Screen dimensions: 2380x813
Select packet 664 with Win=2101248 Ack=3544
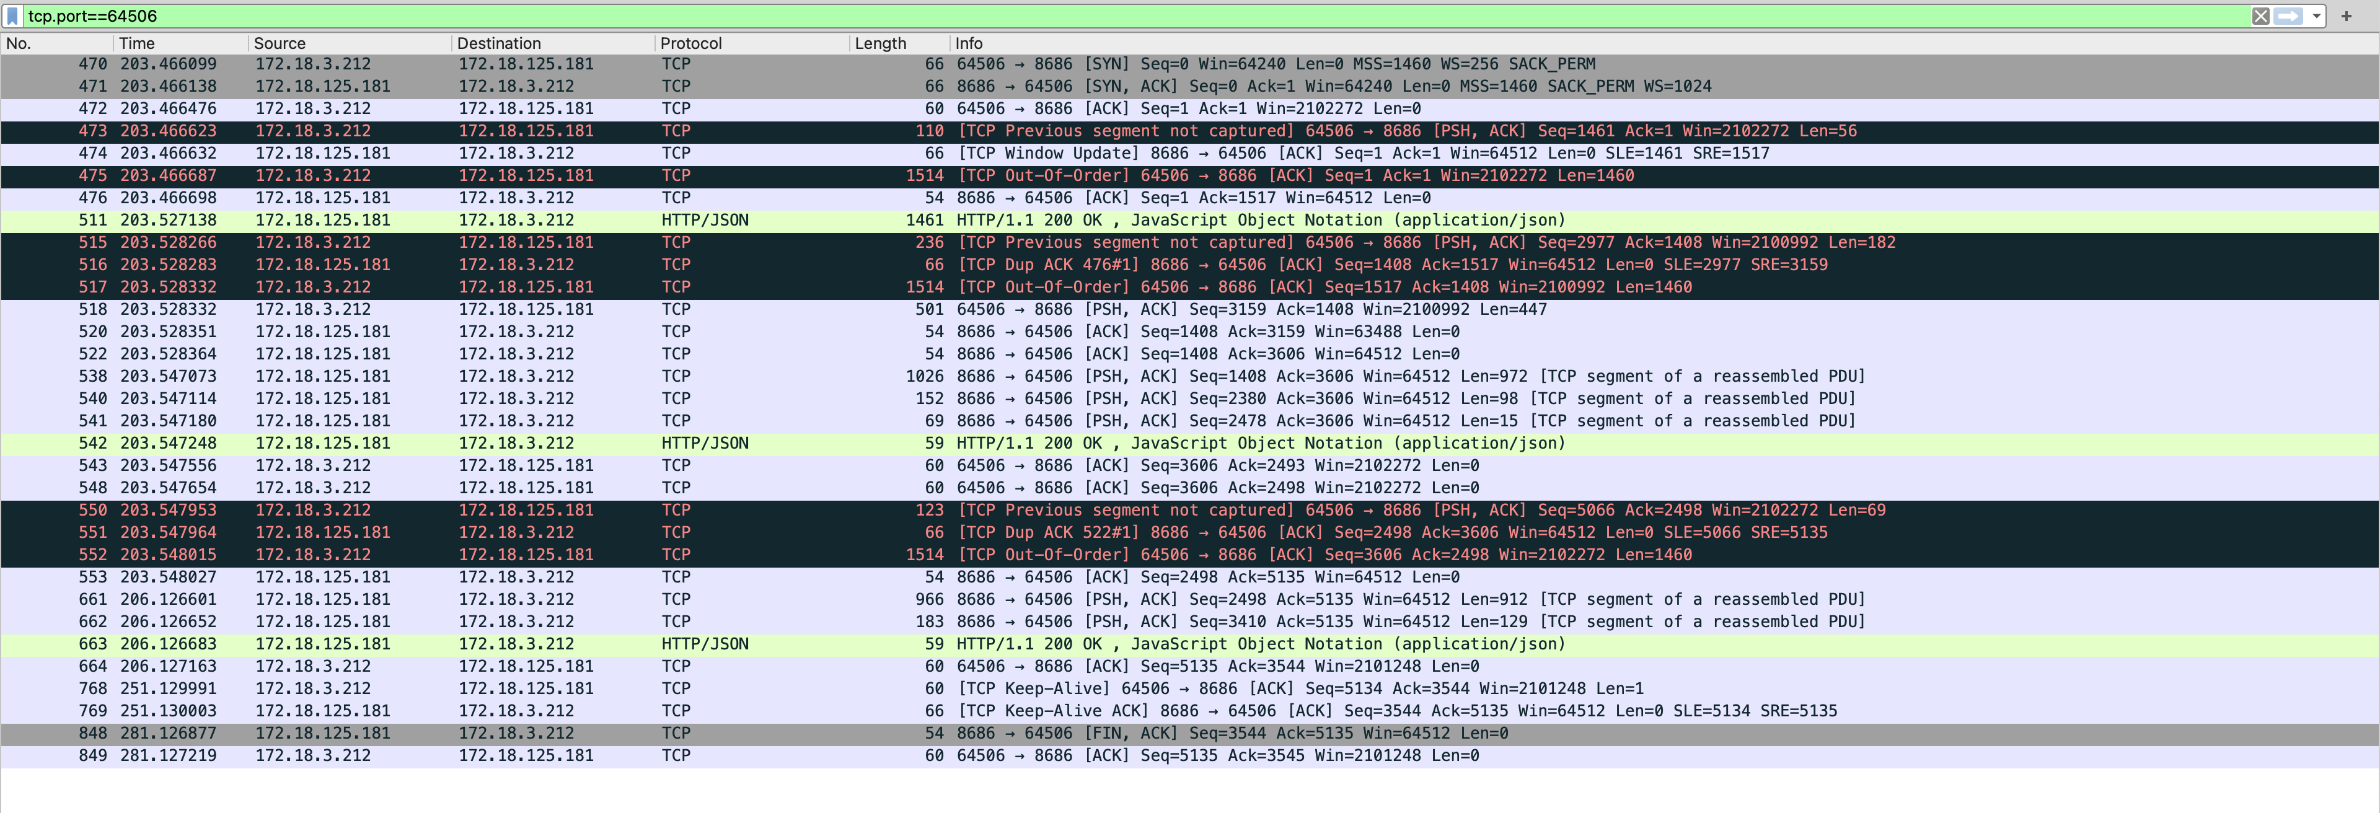[x=1190, y=666]
